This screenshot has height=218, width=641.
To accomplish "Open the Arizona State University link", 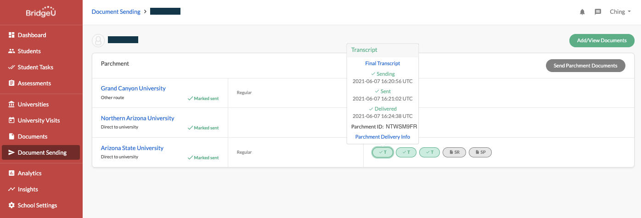I will (132, 148).
